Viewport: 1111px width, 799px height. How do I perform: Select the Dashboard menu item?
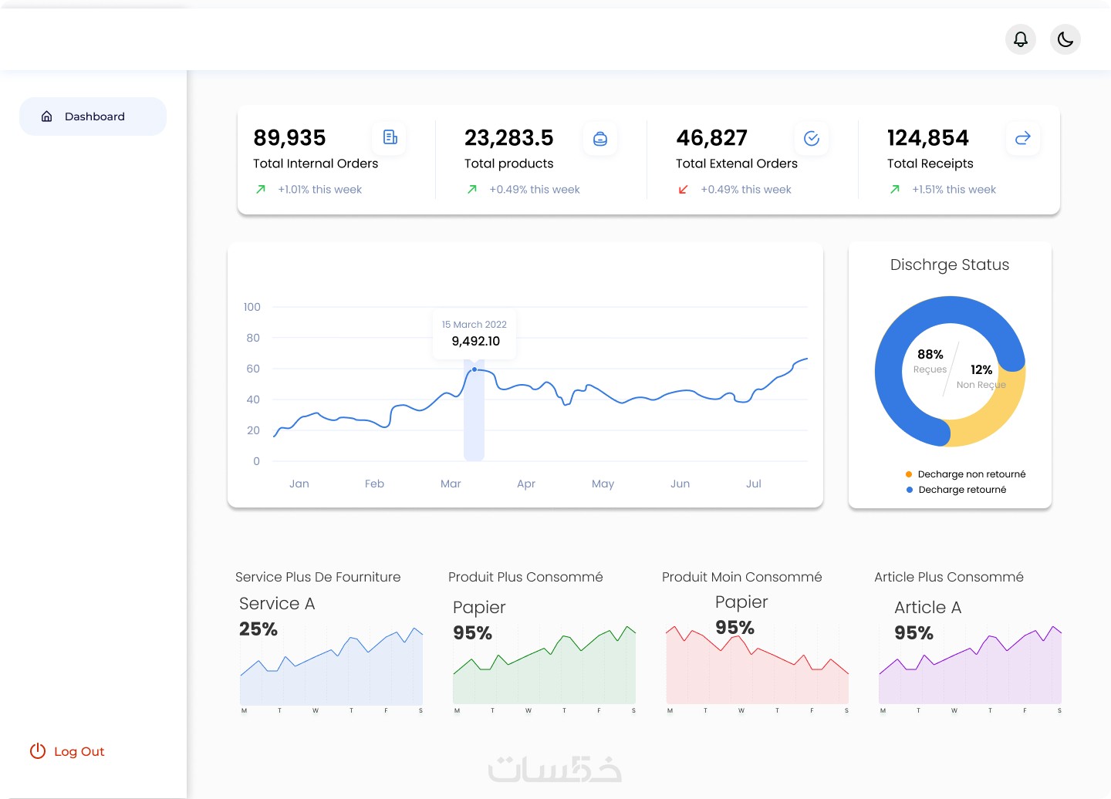point(93,116)
